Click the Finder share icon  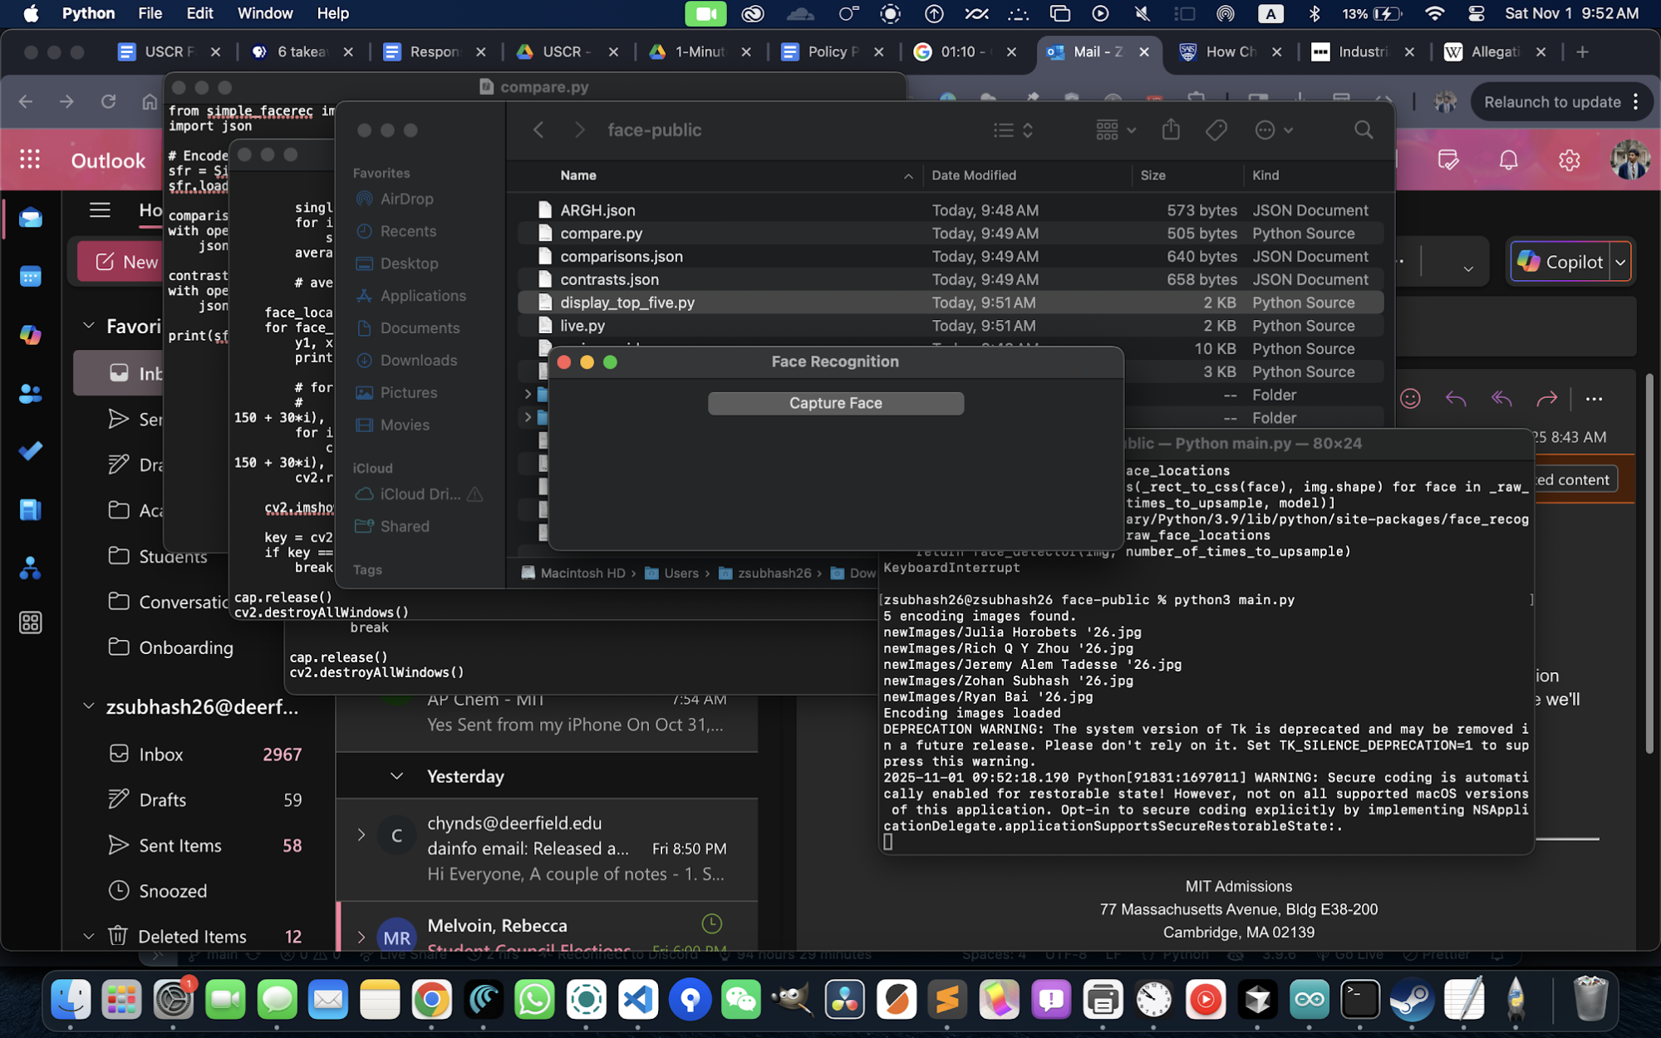click(x=1171, y=130)
